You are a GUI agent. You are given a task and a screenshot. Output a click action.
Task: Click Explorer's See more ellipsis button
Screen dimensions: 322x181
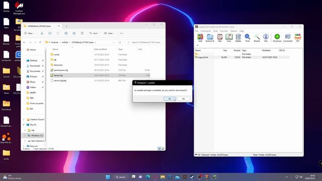click(x=122, y=33)
